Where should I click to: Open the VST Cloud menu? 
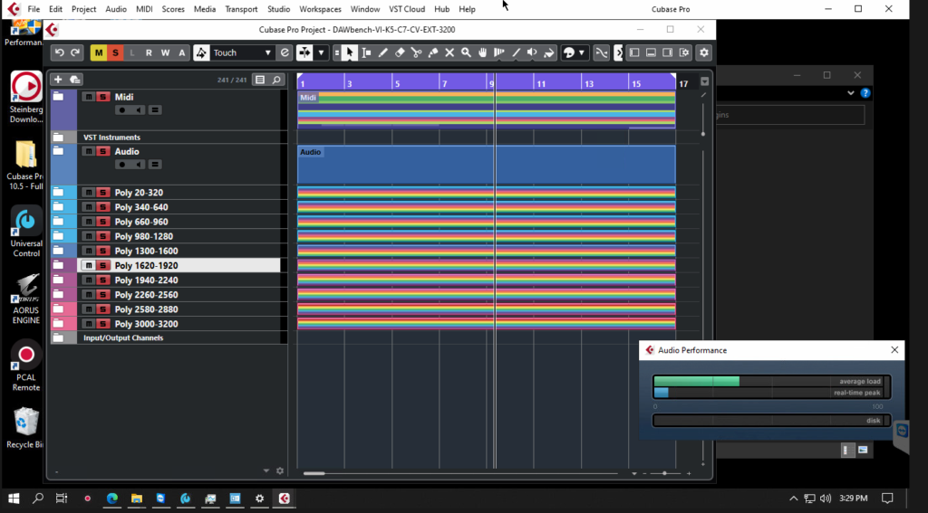[407, 9]
